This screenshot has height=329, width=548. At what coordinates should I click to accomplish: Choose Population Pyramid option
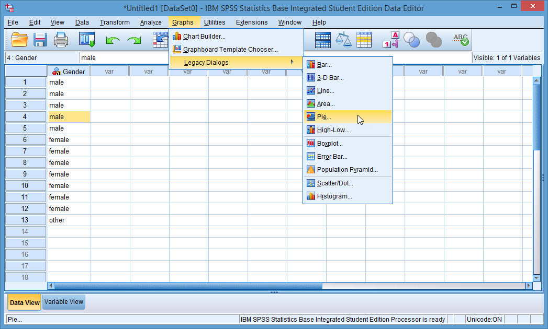click(x=348, y=170)
